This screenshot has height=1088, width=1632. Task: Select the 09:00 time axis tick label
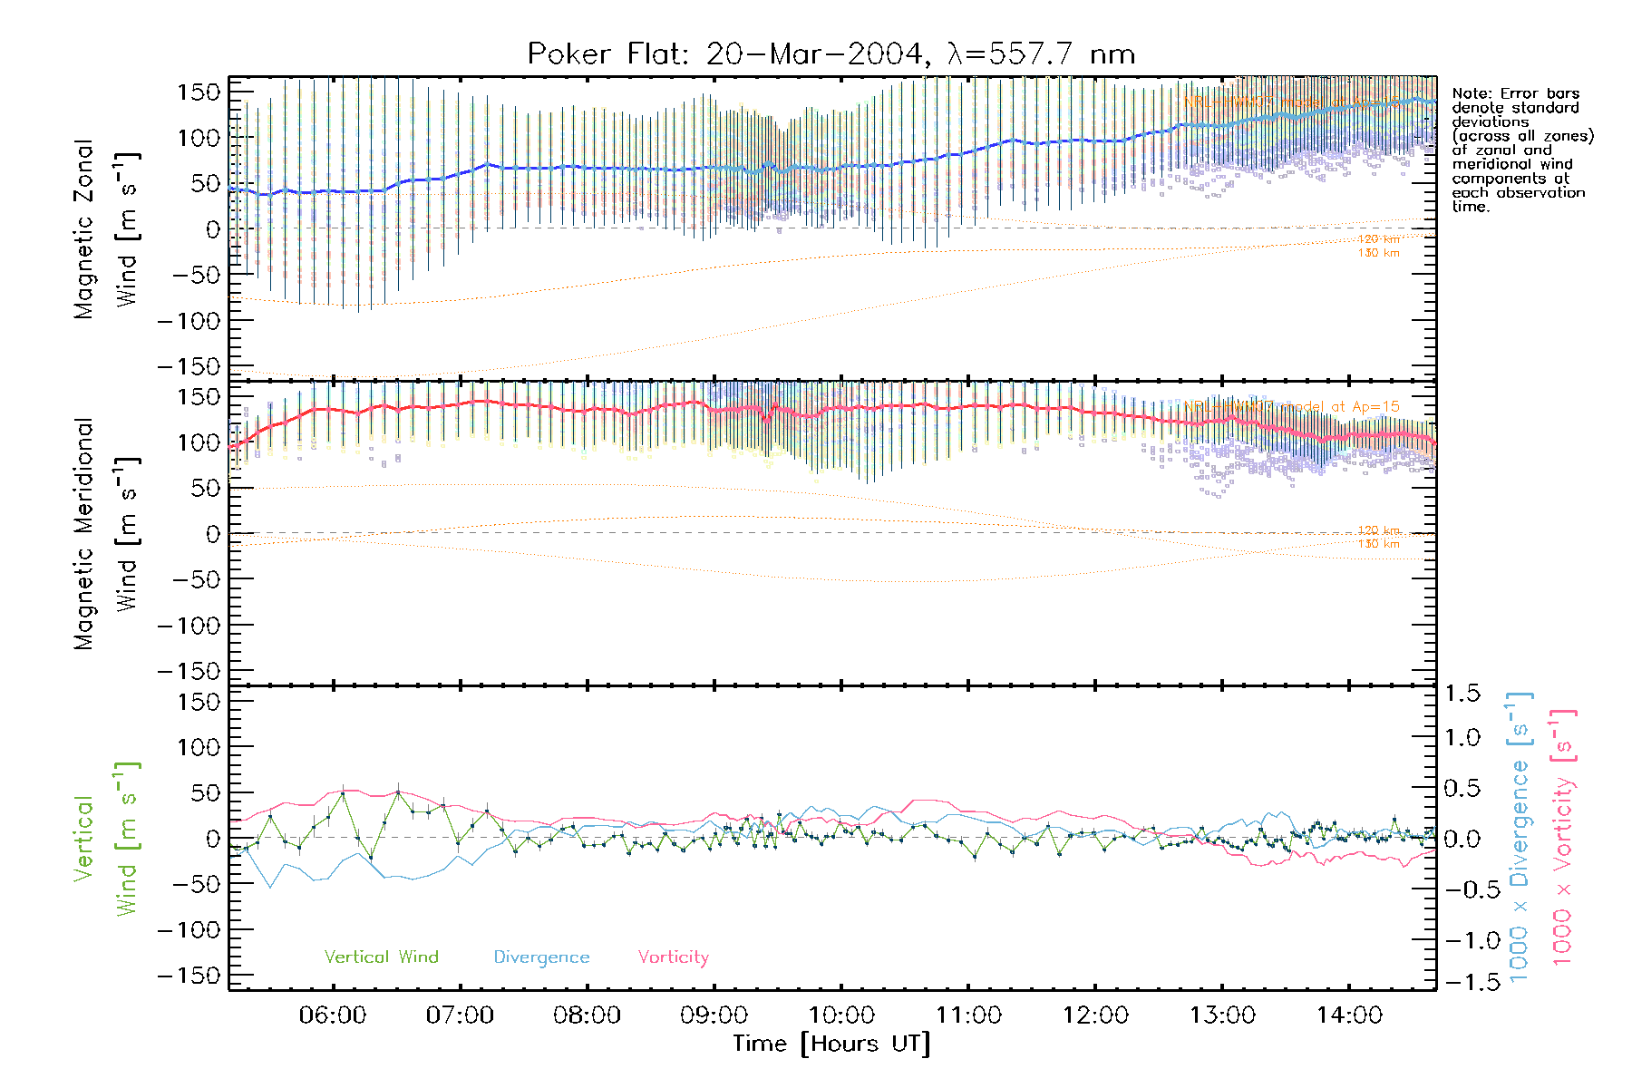[714, 1015]
